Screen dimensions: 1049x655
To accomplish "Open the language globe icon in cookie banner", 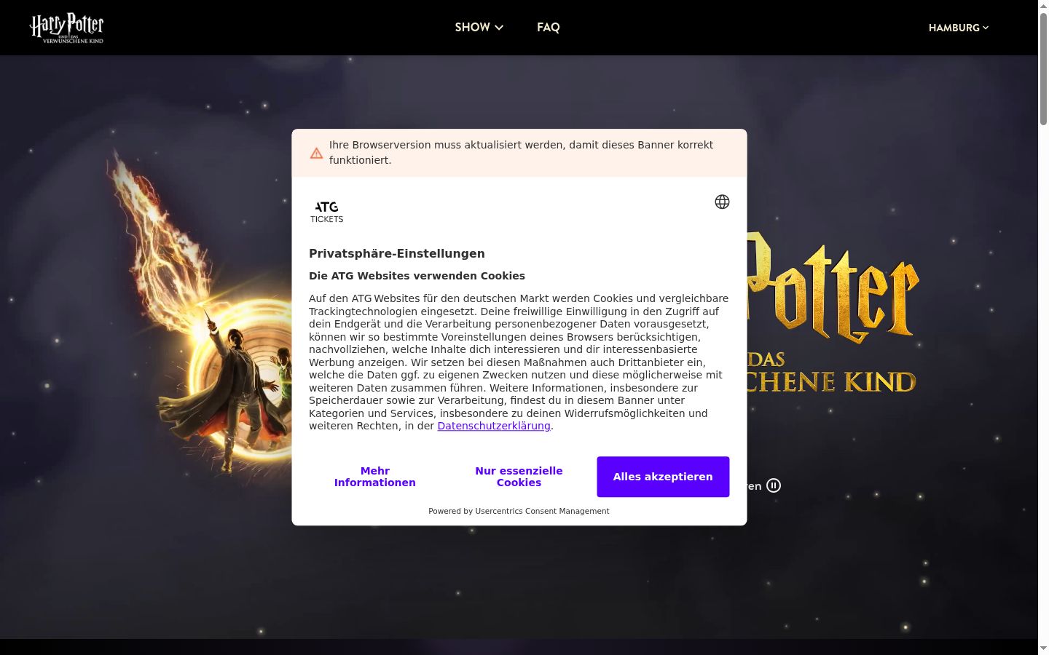I will [x=722, y=202].
